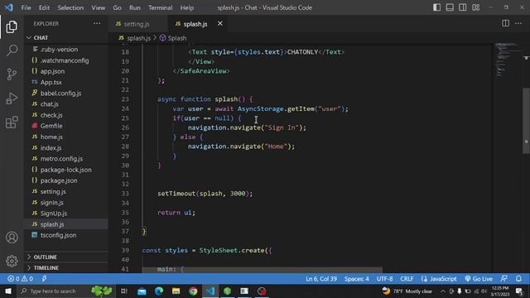Change CRLF end of line sequence
The height and width of the screenshot is (298, 530).
[x=407, y=279]
